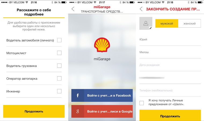The image size is (204, 121).
Task: Check the "Водитель грузовика" checkbox
Action: pos(59,65)
